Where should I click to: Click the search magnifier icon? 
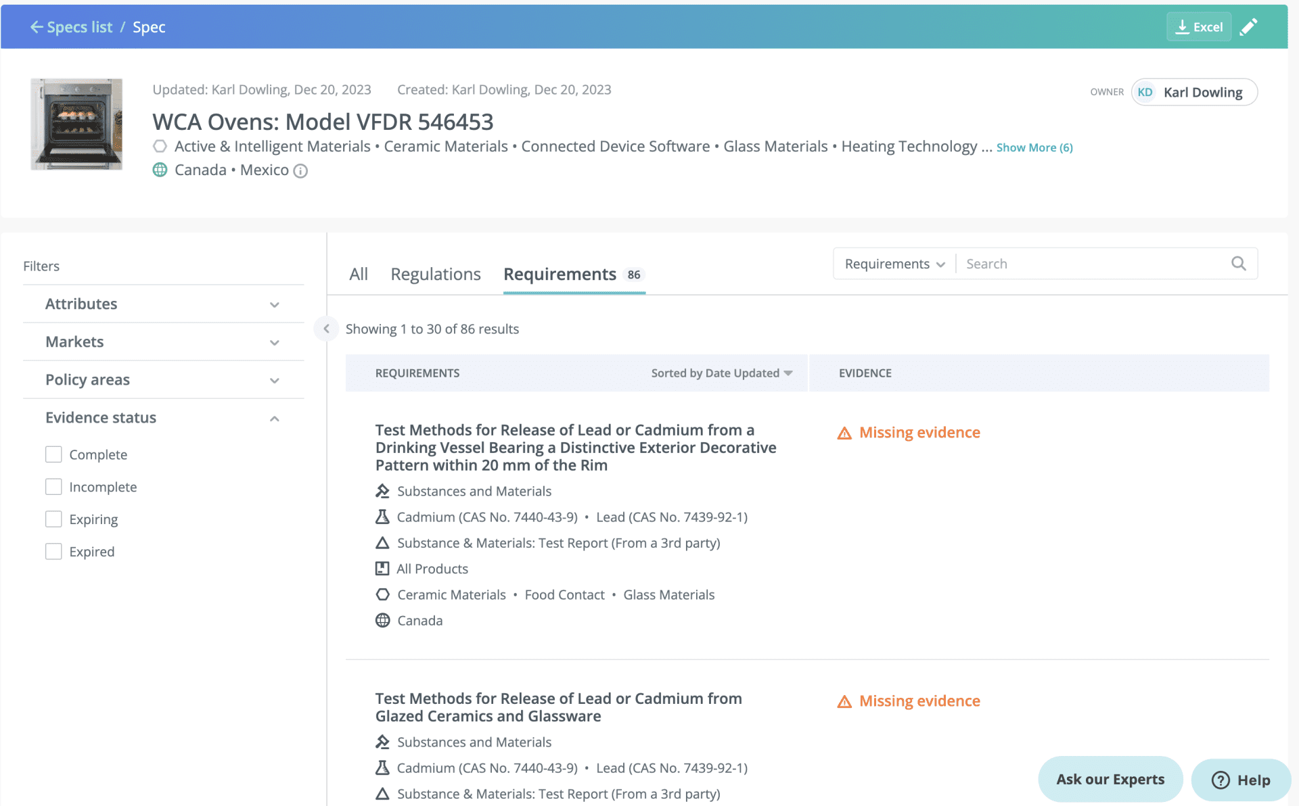click(x=1238, y=263)
